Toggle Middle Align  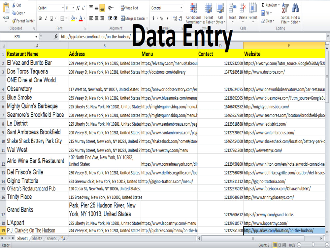(x=96, y=8)
